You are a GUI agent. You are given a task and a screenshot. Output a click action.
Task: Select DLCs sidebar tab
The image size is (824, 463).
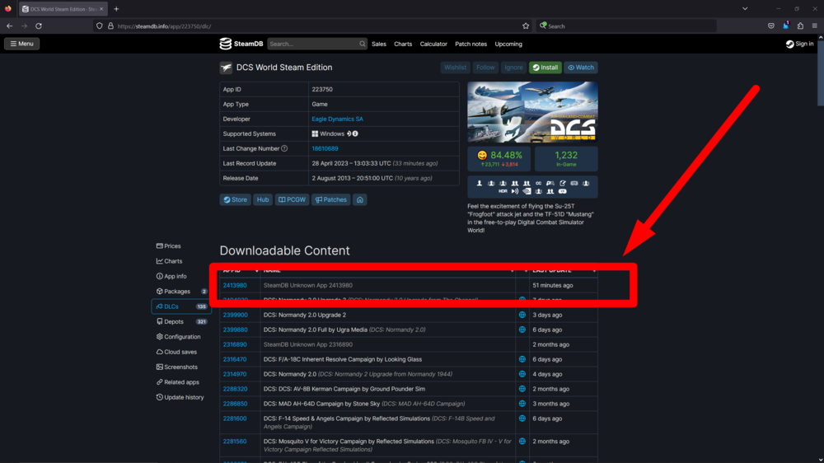coord(181,306)
